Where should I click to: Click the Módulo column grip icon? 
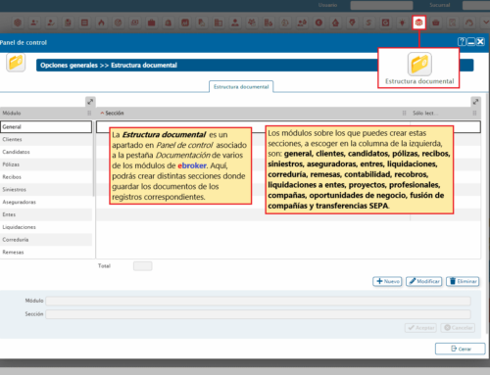(x=89, y=113)
